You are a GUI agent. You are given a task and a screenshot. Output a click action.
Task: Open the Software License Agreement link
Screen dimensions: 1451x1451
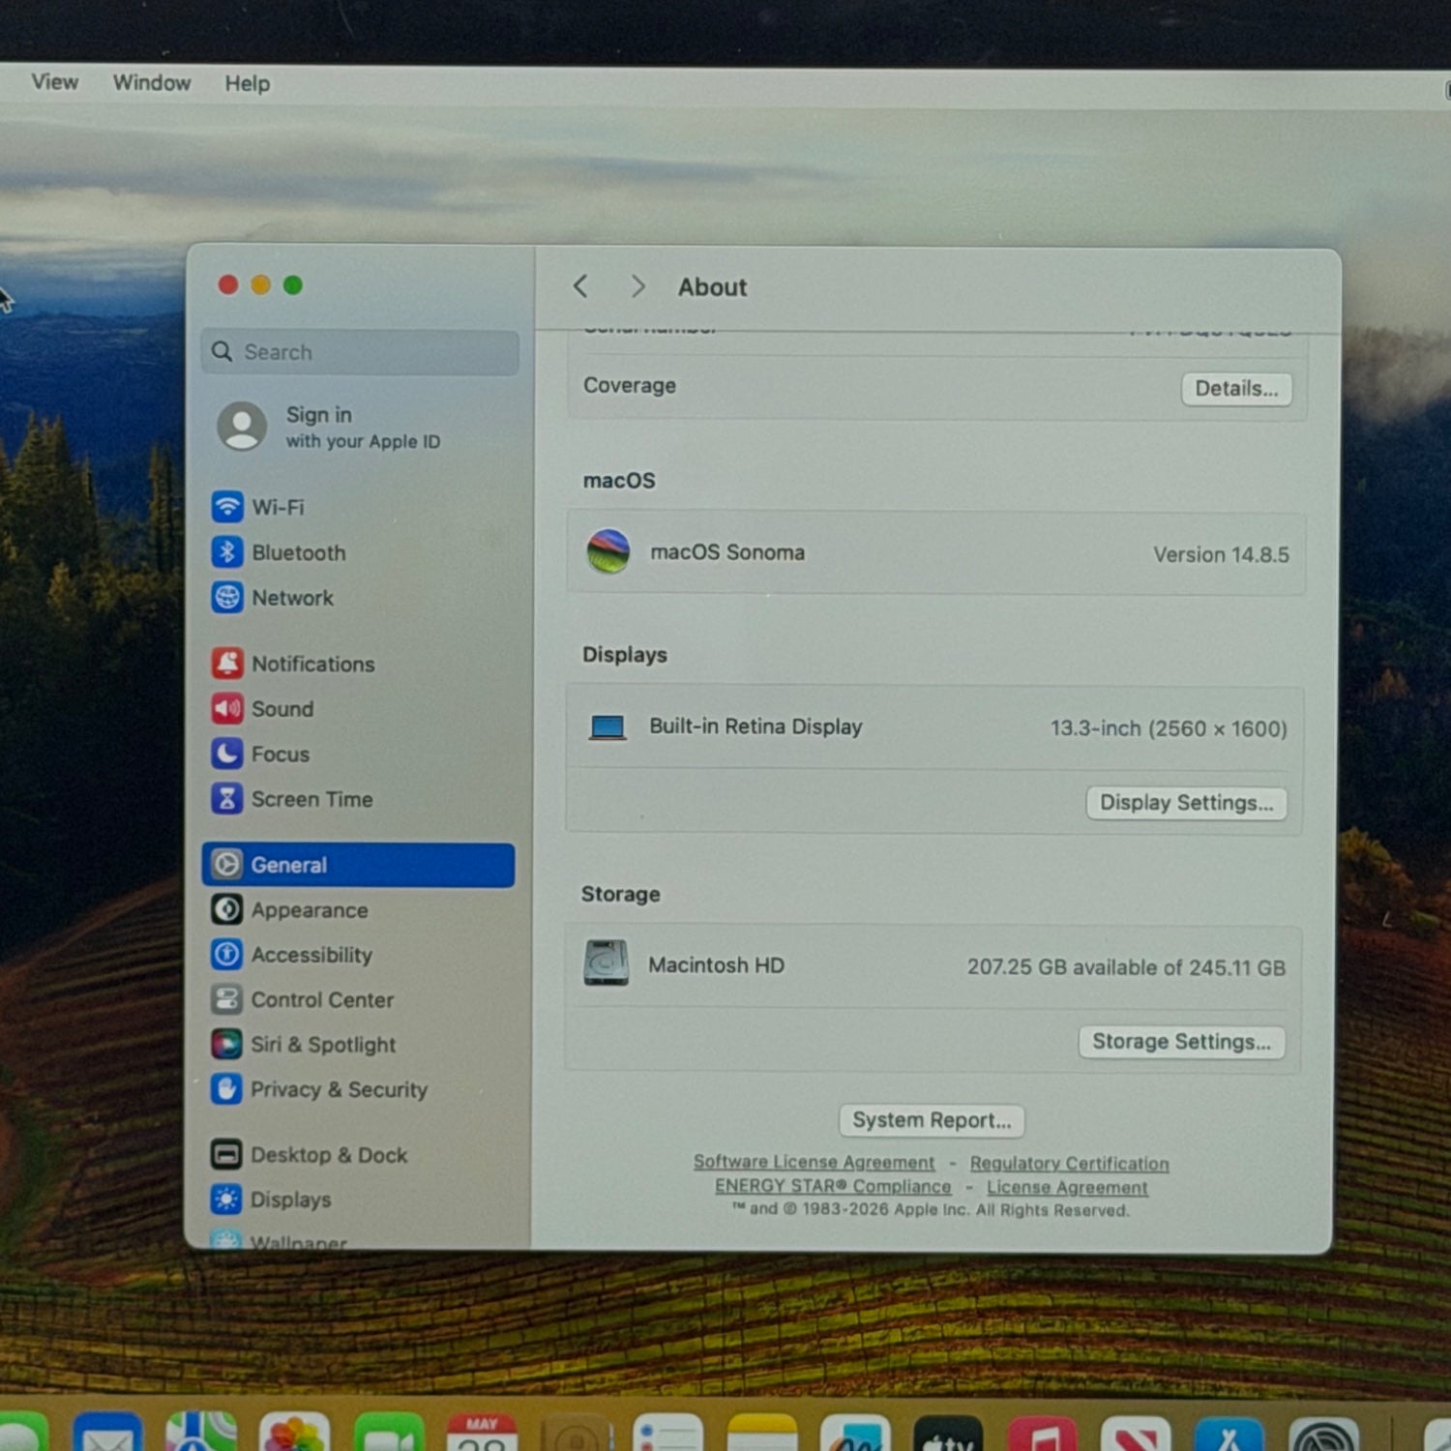[814, 1162]
